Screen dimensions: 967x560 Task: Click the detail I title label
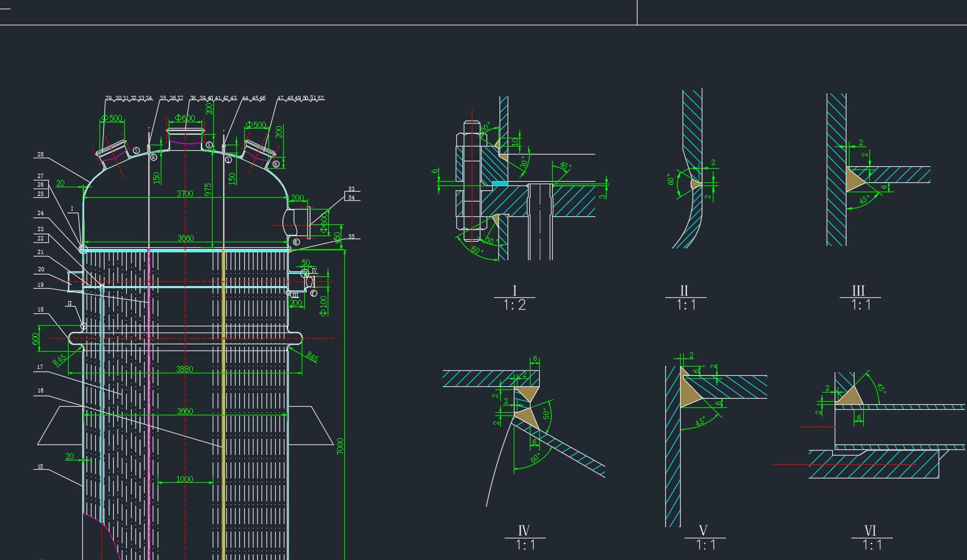point(514,291)
